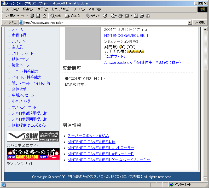Open the NINTENDO GAMECUBE platform link
Image resolution: width=209 pixels, height=188 pixels.
point(124,36)
